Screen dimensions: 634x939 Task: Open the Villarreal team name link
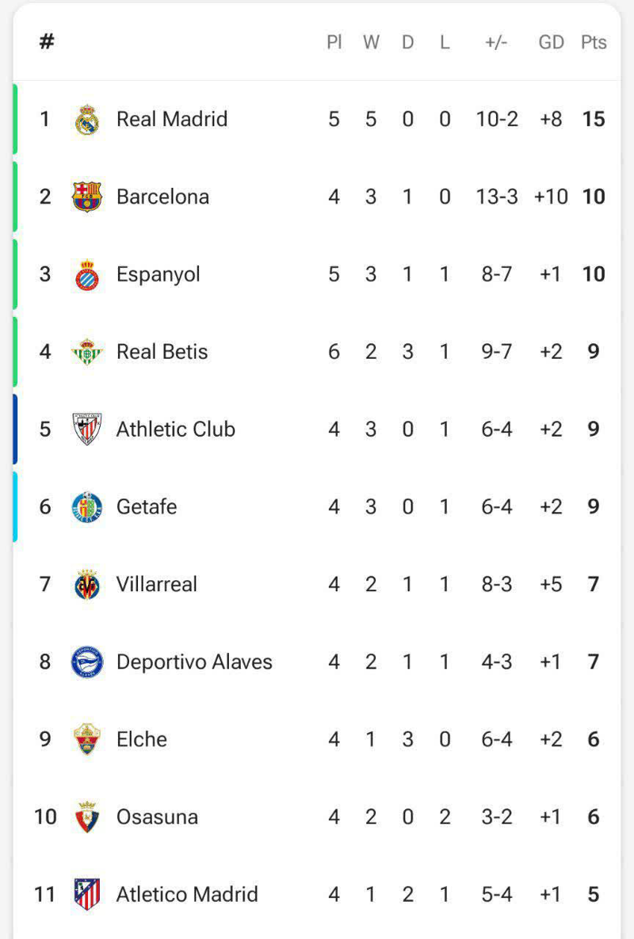tap(156, 584)
